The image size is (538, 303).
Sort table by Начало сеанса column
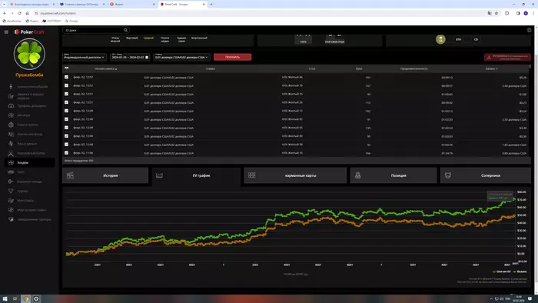pyautogui.click(x=106, y=69)
